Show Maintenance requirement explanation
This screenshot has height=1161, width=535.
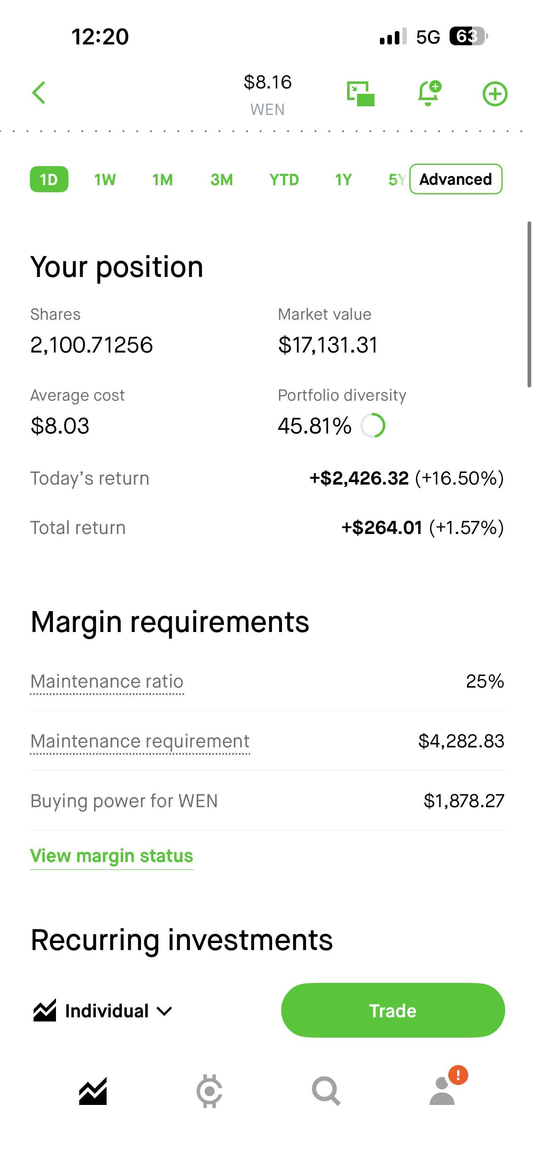point(140,741)
